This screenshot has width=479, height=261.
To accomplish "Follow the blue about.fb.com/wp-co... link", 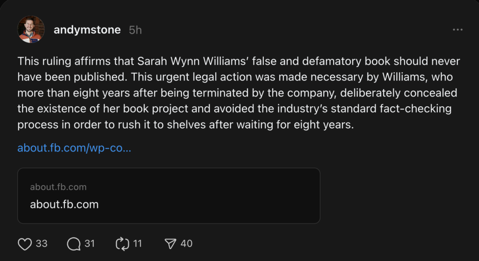I will pyautogui.click(x=74, y=148).
